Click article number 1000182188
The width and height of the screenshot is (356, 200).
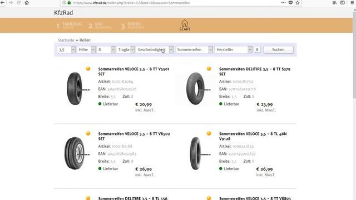click(122, 146)
